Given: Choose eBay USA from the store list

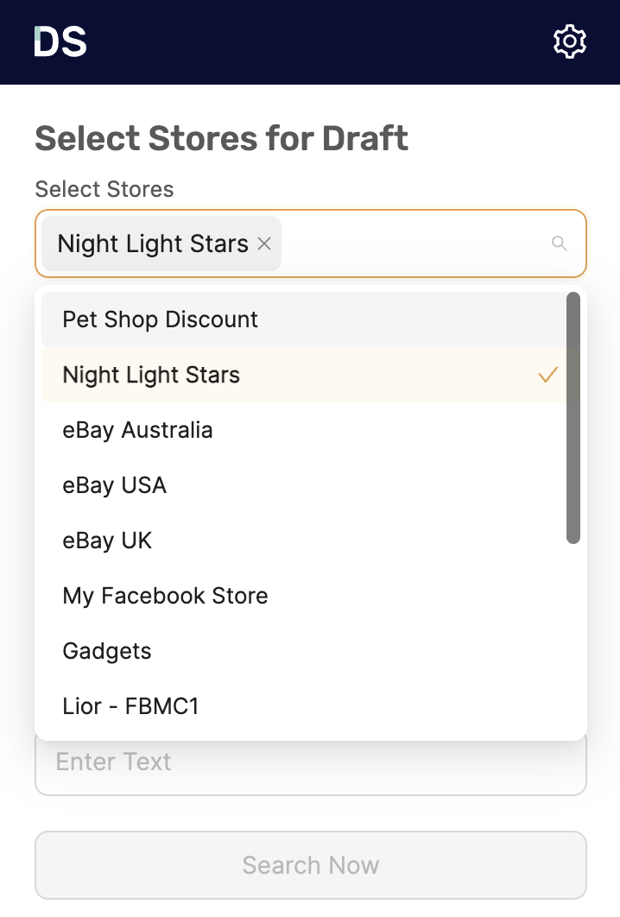Looking at the screenshot, I should point(115,485).
